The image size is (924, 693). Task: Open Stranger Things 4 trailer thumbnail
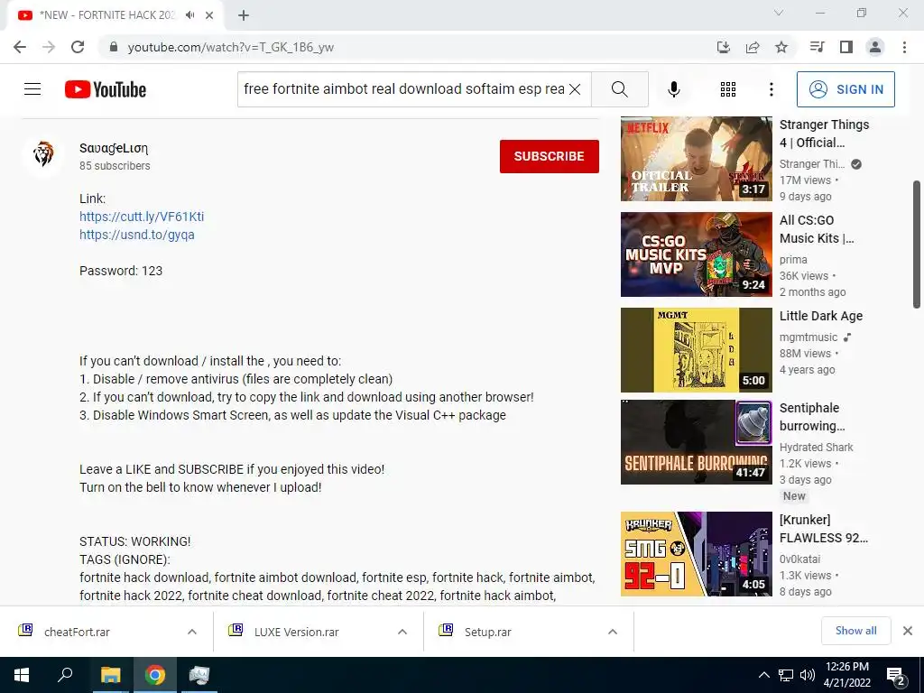696,159
